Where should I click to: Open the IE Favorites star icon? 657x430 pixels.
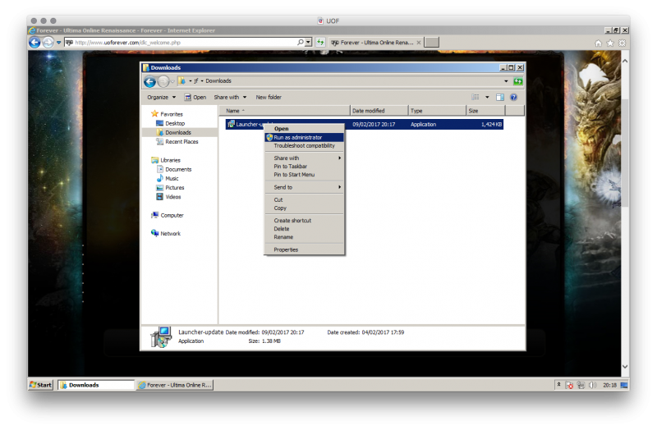click(610, 43)
